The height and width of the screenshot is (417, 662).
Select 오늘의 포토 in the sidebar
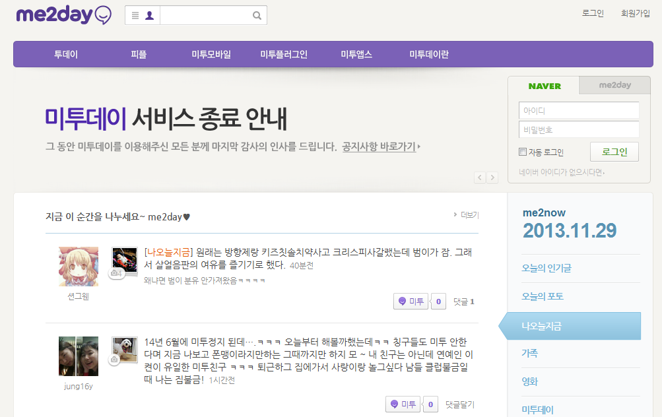543,297
